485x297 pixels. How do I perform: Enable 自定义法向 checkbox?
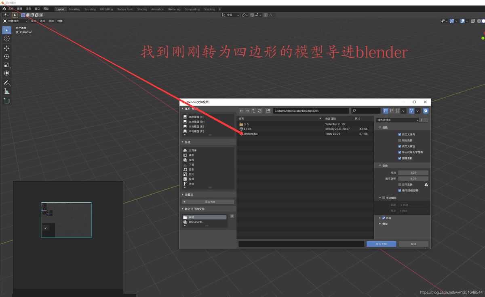[400, 134]
